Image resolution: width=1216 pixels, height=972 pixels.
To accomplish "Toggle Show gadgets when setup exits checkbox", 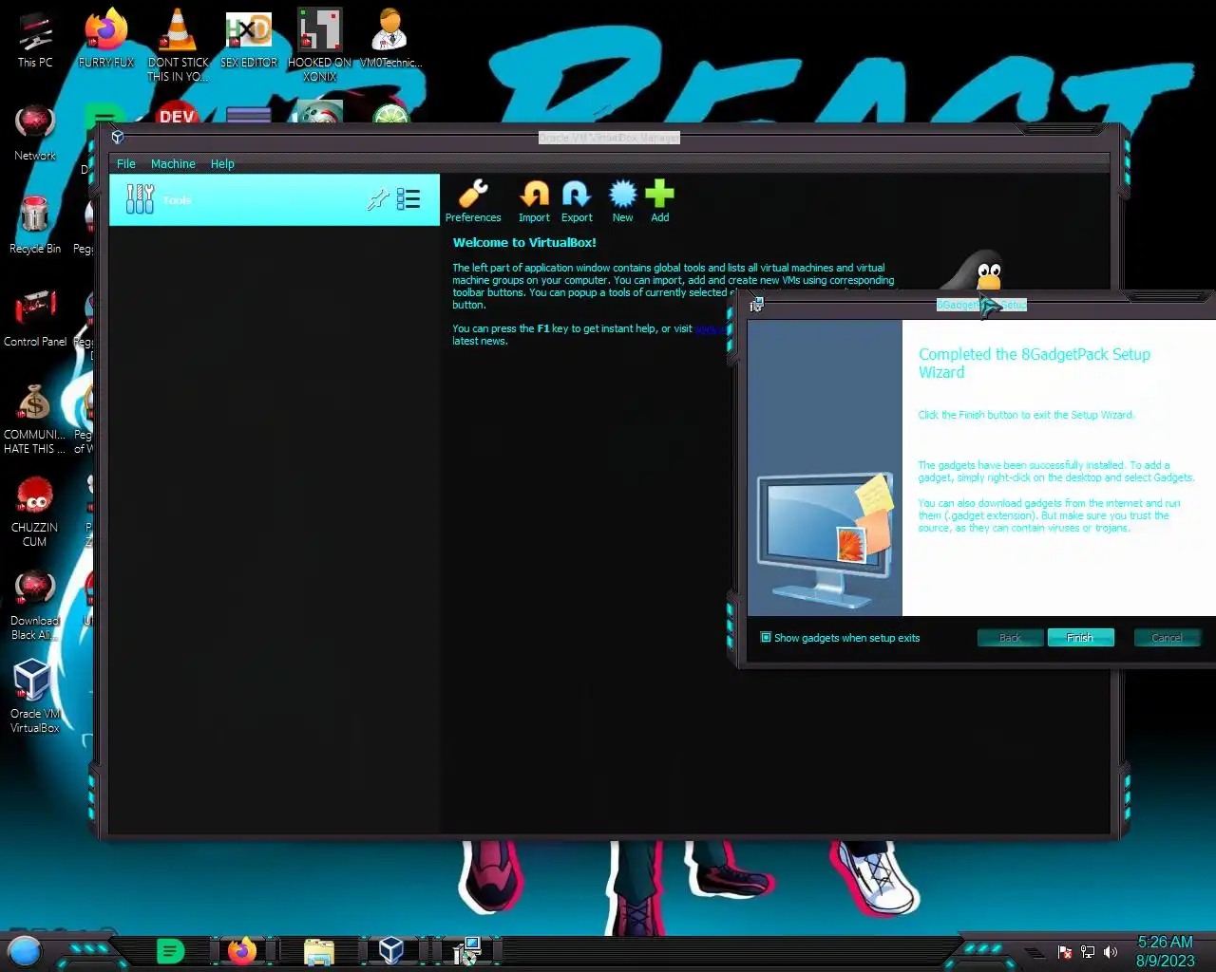I will coord(766,638).
